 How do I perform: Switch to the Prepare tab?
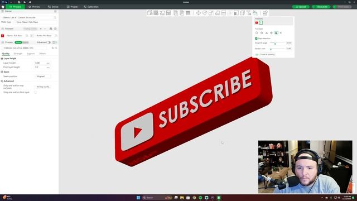15,7
